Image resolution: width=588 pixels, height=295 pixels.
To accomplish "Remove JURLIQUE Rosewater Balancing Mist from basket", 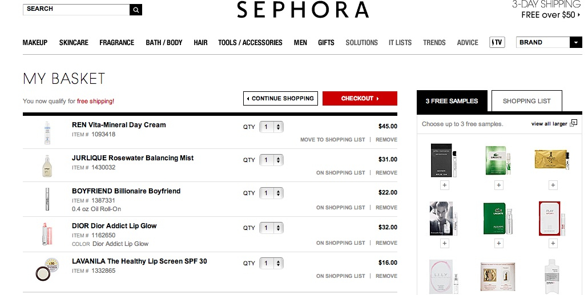I will 386,173.
